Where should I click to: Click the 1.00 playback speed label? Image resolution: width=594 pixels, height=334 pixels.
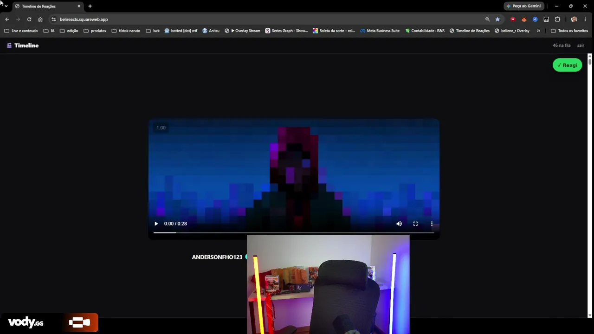tap(161, 128)
